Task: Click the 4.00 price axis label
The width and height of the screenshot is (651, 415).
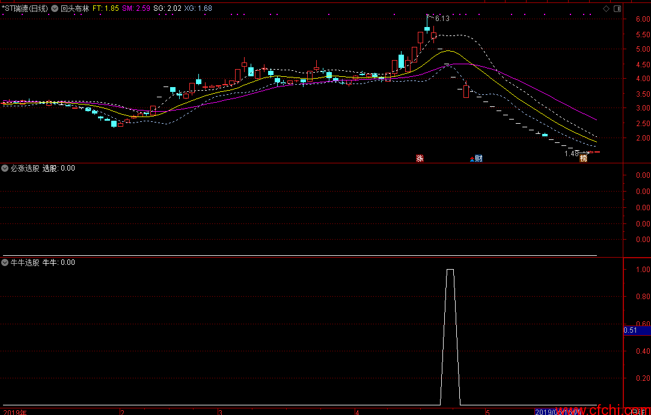Action: point(643,79)
